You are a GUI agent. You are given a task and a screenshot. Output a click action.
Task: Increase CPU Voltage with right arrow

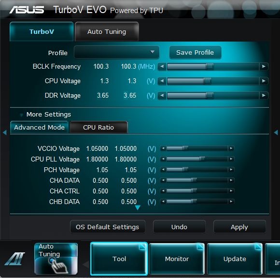264,81
